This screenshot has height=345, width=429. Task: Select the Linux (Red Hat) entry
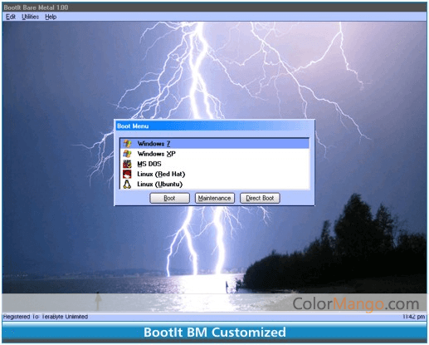[215, 174]
